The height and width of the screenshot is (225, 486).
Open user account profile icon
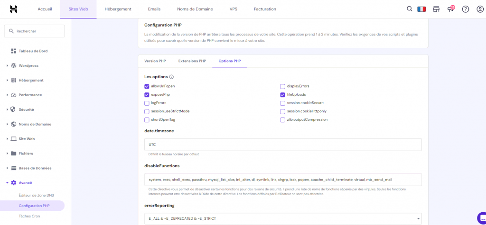480,9
